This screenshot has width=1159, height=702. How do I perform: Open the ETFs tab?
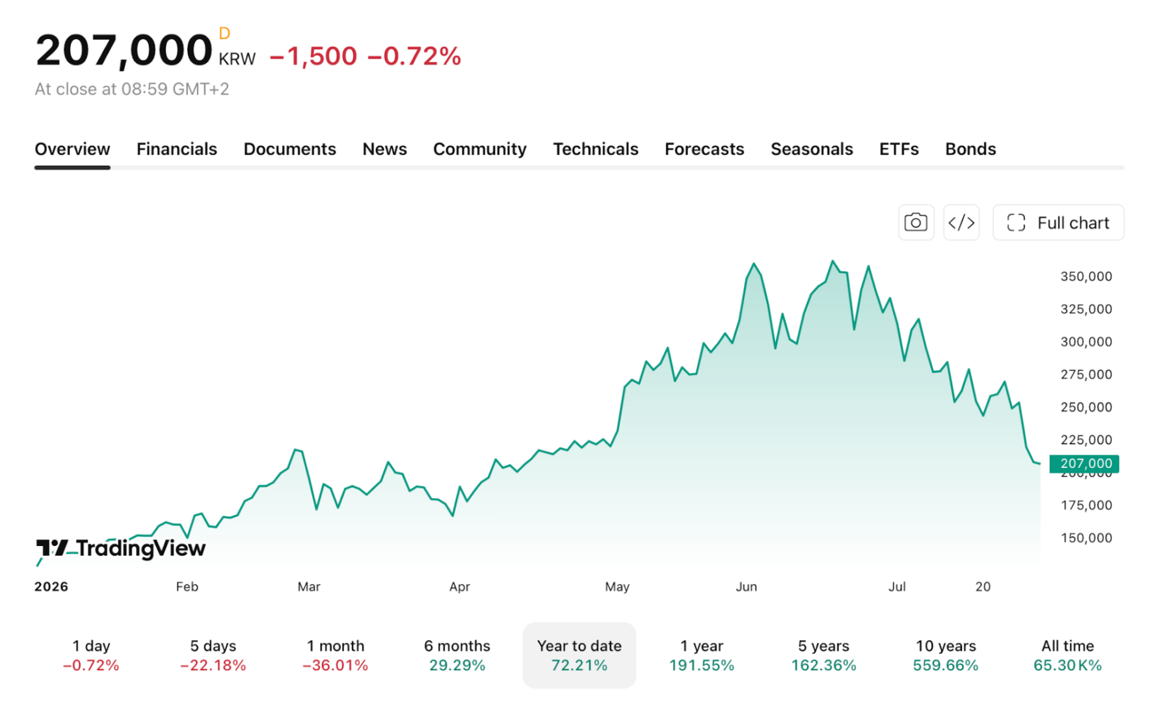(899, 149)
